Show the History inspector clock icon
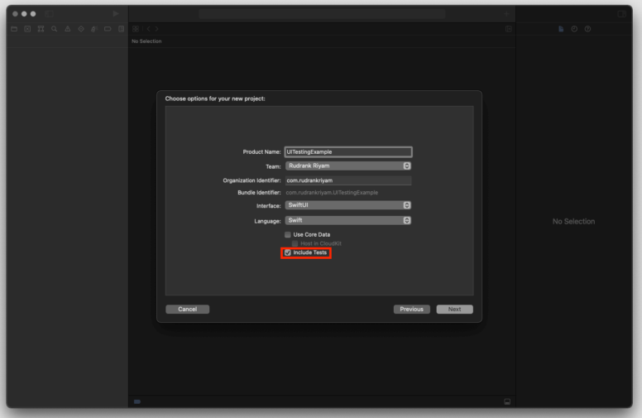This screenshot has height=418, width=642. [x=574, y=28]
